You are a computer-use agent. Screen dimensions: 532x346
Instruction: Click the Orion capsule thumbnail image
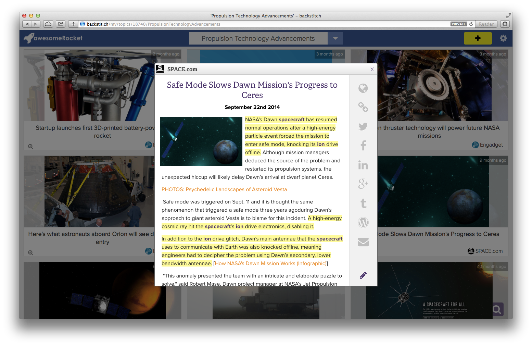(x=99, y=191)
